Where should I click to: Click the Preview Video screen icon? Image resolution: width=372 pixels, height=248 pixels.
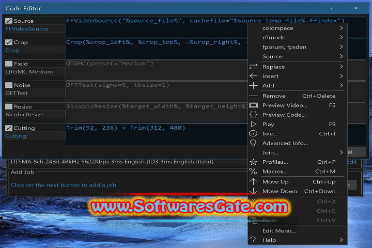pos(253,105)
